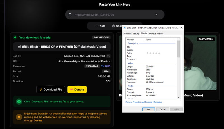Click the Frame height value 1440
224x129 pixels.
(x=148, y=73)
